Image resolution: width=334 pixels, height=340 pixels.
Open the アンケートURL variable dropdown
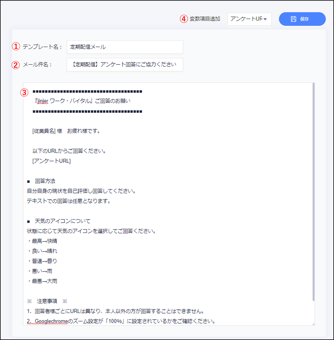click(x=249, y=19)
